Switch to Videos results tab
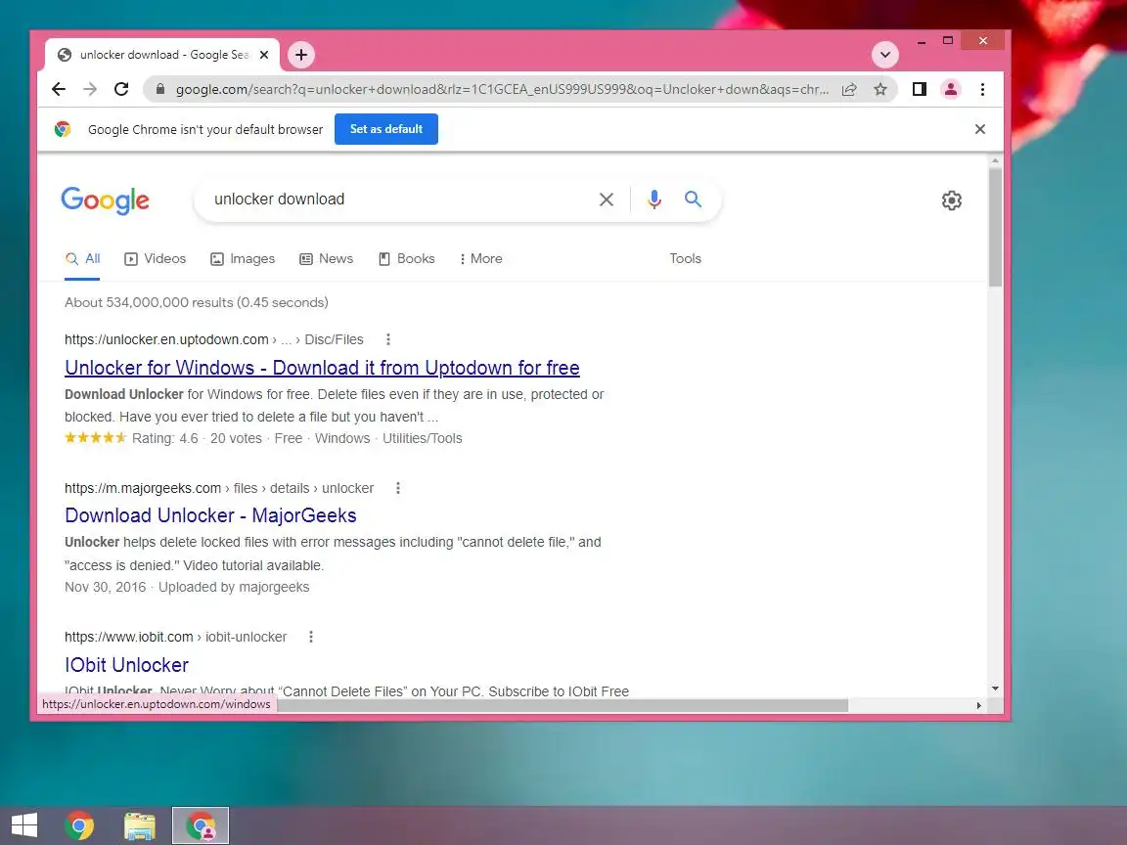The image size is (1127, 845). [156, 258]
